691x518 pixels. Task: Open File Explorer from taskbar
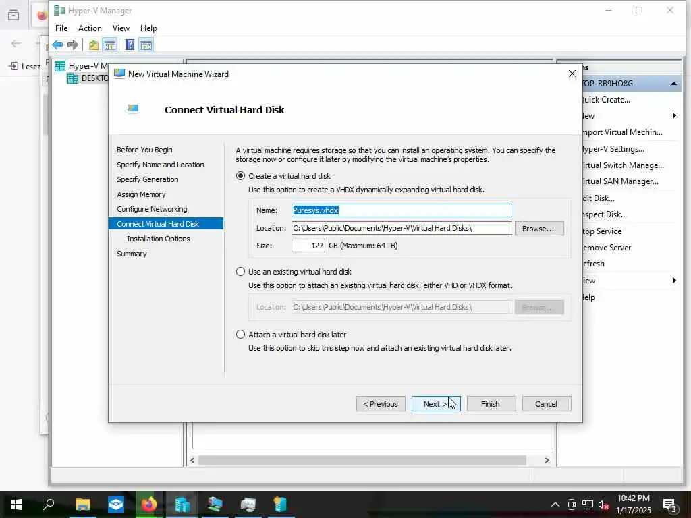pyautogui.click(x=82, y=505)
